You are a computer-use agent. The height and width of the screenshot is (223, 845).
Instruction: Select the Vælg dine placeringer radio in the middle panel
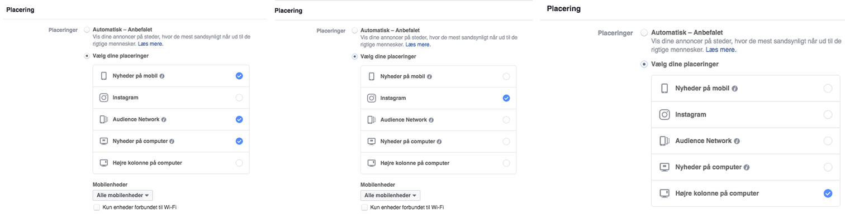(355, 56)
